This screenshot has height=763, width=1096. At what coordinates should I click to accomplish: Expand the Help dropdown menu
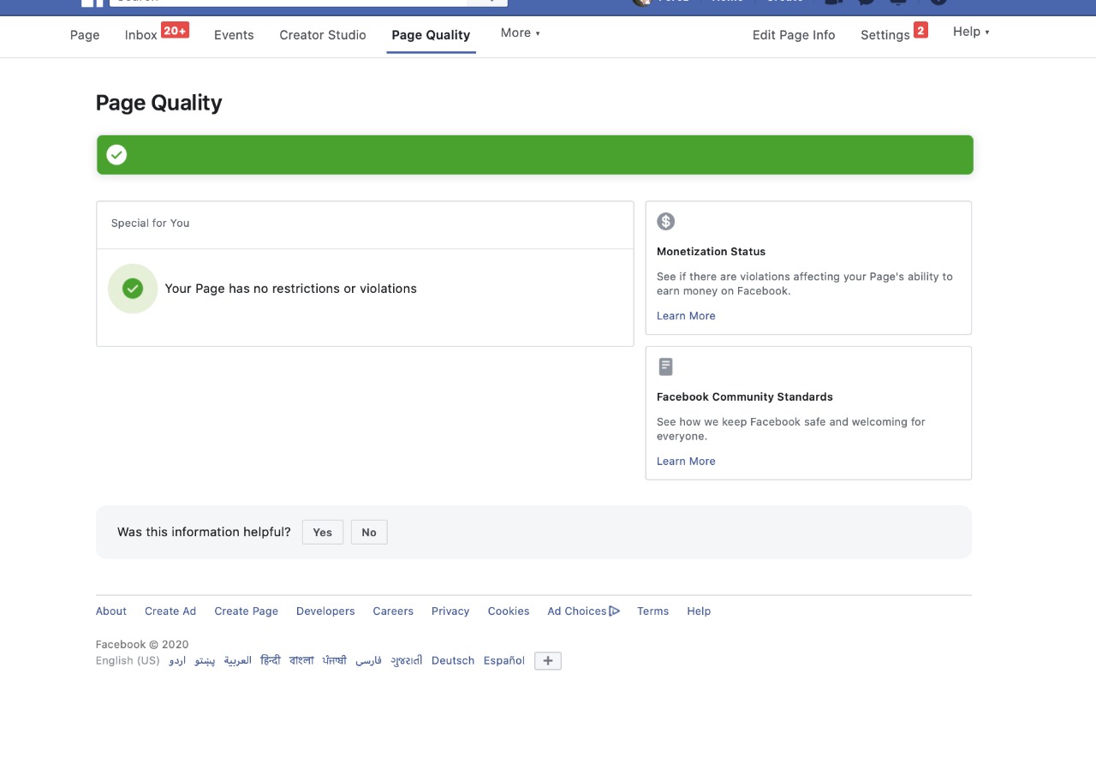click(971, 32)
